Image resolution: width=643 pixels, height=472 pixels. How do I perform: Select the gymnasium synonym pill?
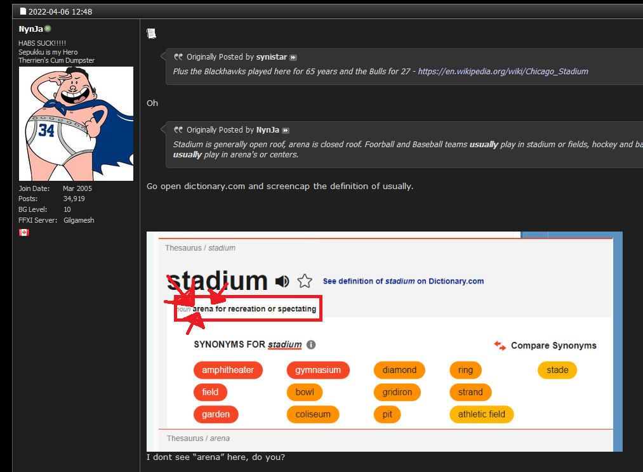coord(318,370)
